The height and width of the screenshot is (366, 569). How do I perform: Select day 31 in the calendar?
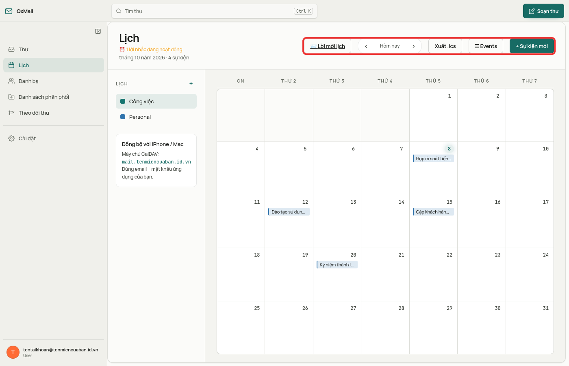click(x=530, y=327)
